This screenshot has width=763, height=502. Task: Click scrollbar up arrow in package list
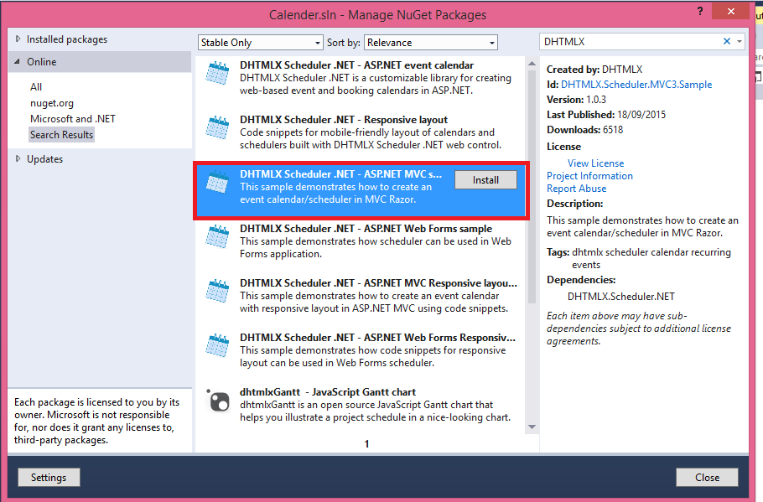click(x=532, y=64)
